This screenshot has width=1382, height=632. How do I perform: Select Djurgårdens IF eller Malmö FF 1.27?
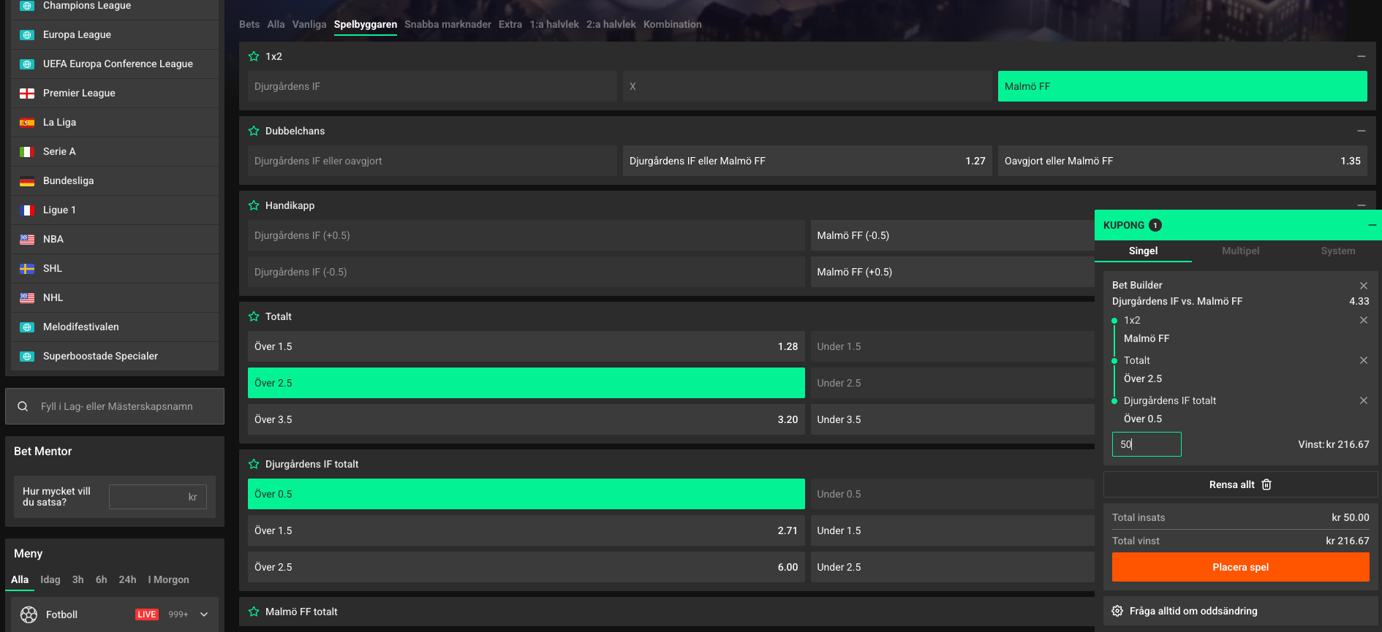807,161
